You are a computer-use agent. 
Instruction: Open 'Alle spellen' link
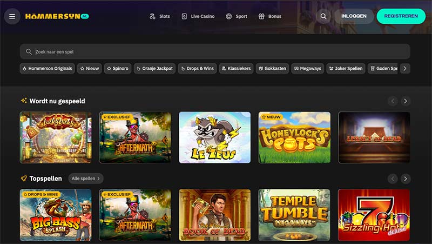click(x=86, y=179)
